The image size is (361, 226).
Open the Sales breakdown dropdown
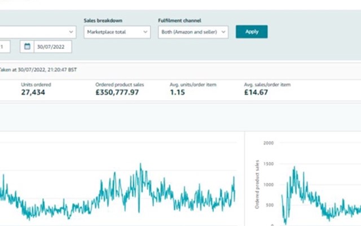[x=117, y=32]
